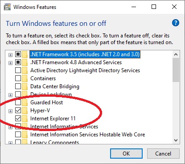Click the Internet Explorer 11 folder icon
The image size is (185, 164).
click(x=25, y=119)
